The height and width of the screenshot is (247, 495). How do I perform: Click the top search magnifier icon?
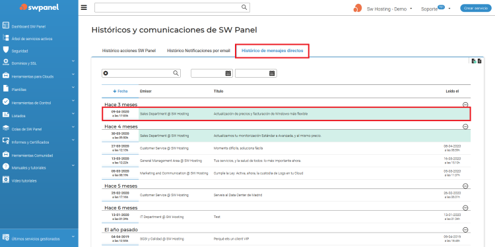(244, 7)
